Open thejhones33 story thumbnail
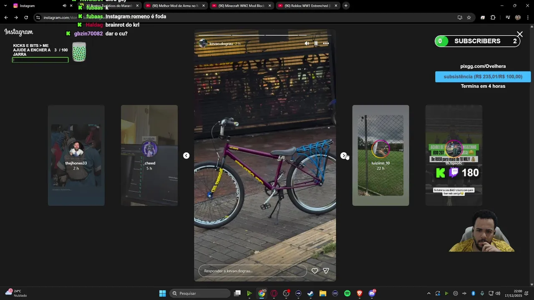The height and width of the screenshot is (300, 534). (x=76, y=155)
